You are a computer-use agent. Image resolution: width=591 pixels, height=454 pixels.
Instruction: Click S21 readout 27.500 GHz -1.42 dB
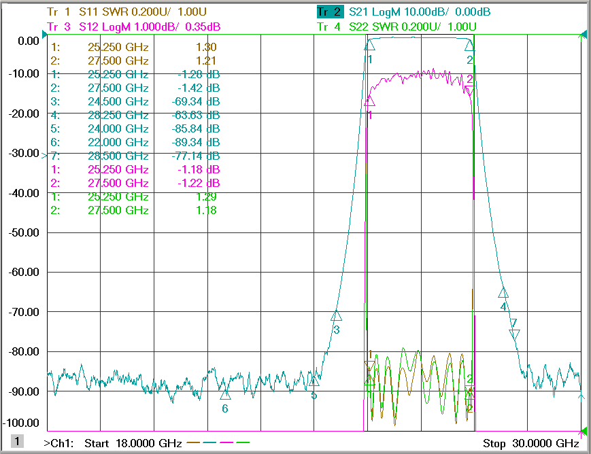135,88
